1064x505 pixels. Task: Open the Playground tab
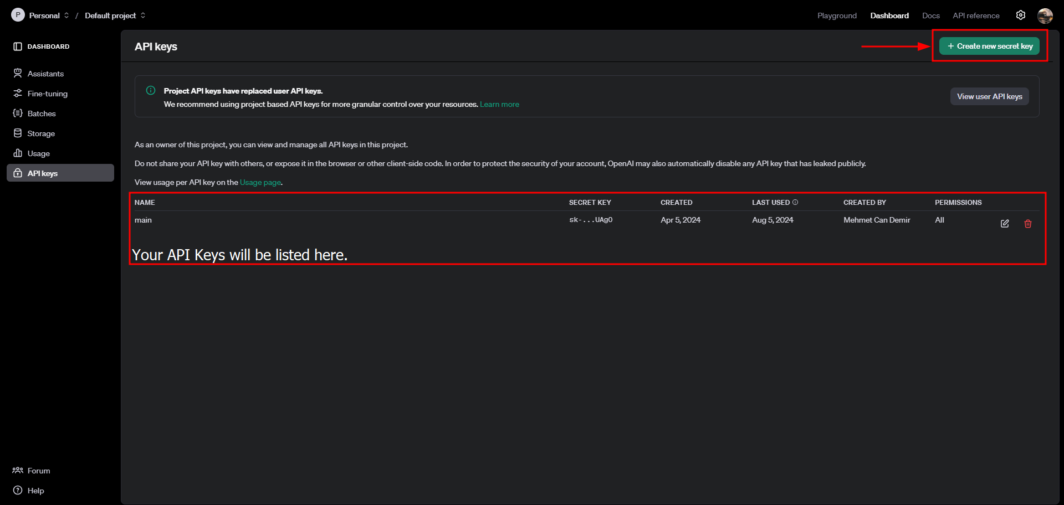point(837,16)
